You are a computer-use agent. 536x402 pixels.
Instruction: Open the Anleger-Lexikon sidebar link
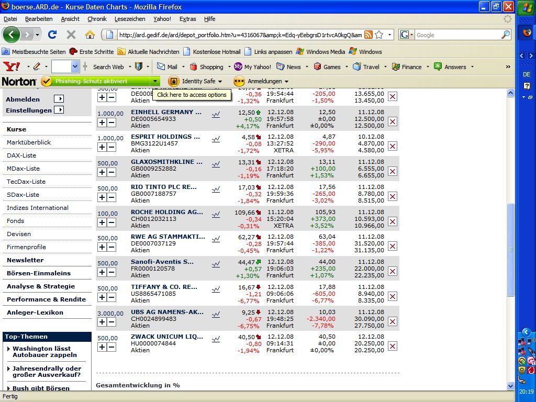coord(35,312)
